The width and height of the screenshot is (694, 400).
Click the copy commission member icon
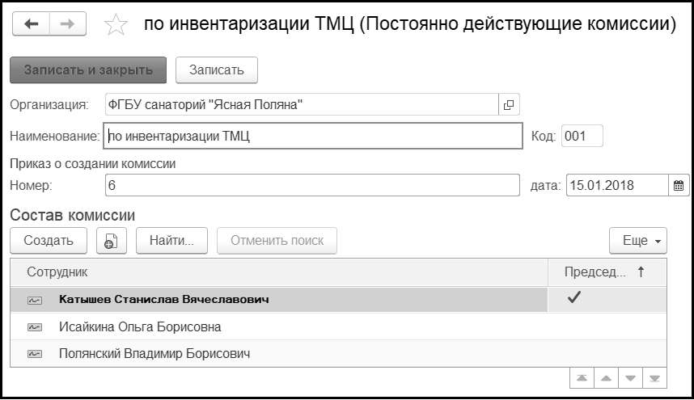tap(112, 240)
